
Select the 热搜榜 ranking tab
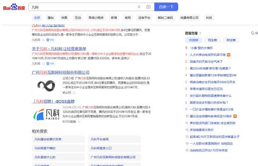click(194, 40)
